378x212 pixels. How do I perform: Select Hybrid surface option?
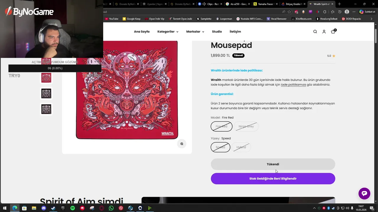(x=241, y=147)
